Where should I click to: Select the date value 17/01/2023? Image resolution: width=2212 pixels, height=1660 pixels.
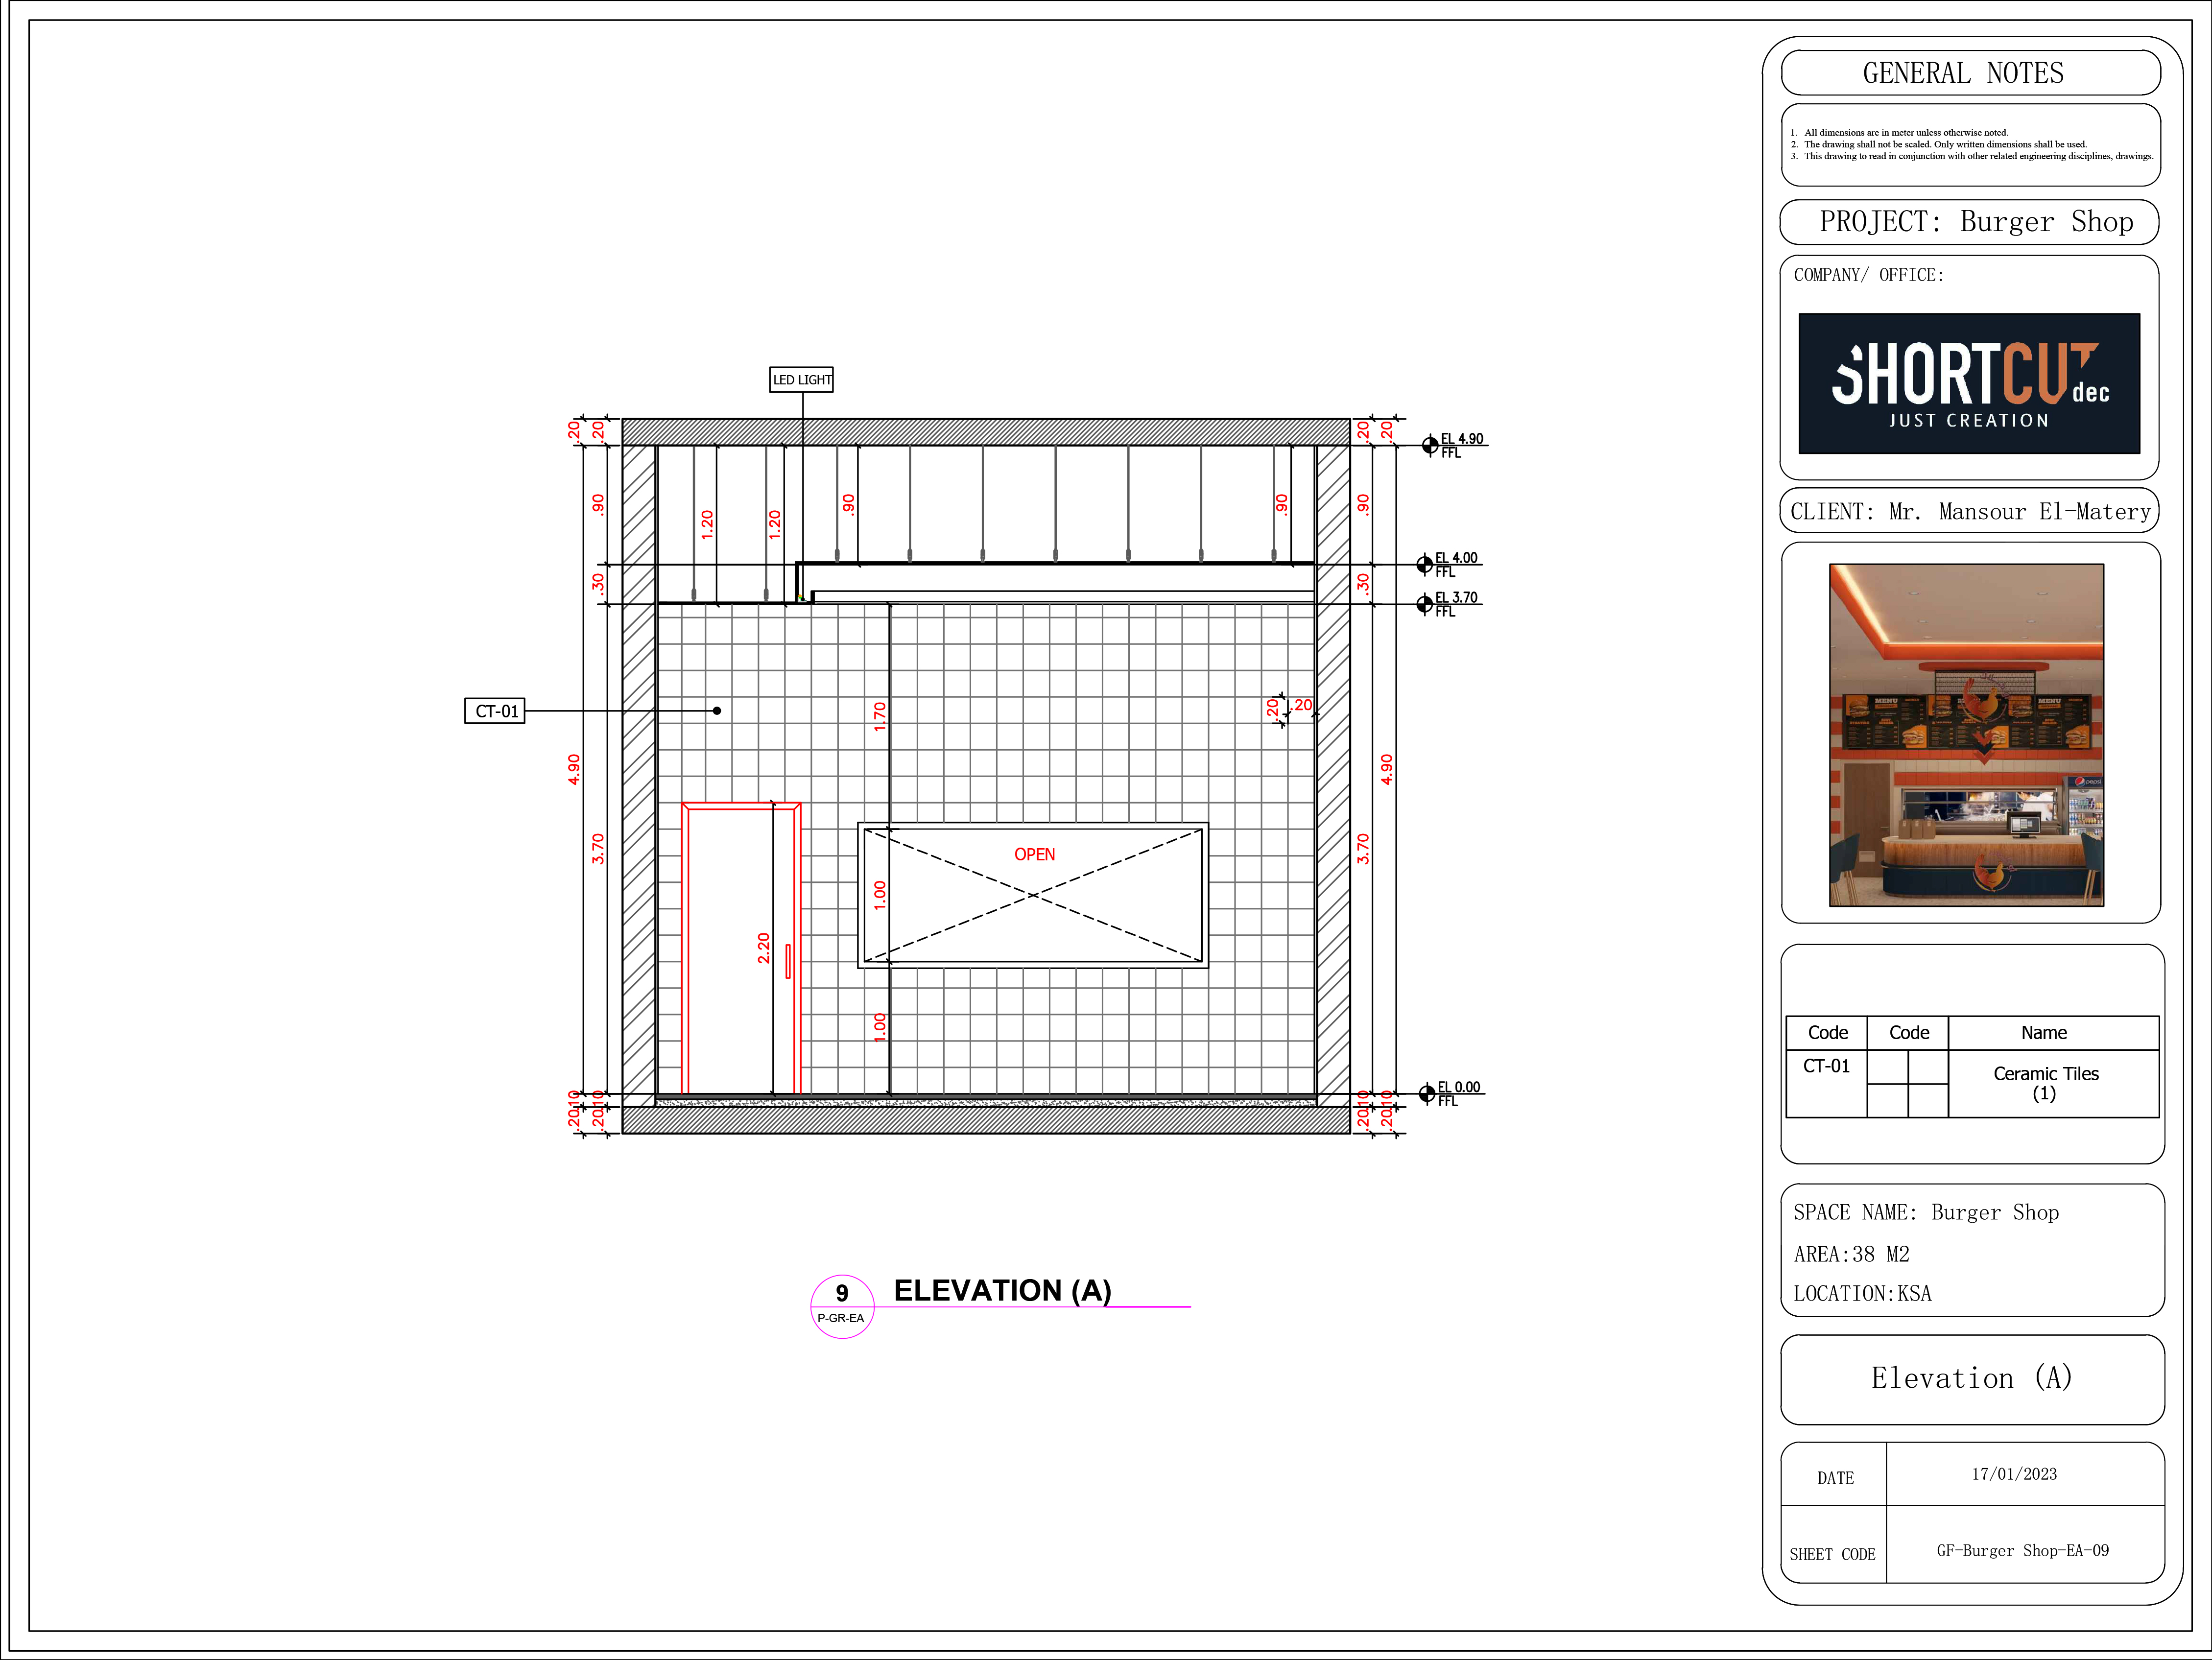[x=2014, y=1474]
